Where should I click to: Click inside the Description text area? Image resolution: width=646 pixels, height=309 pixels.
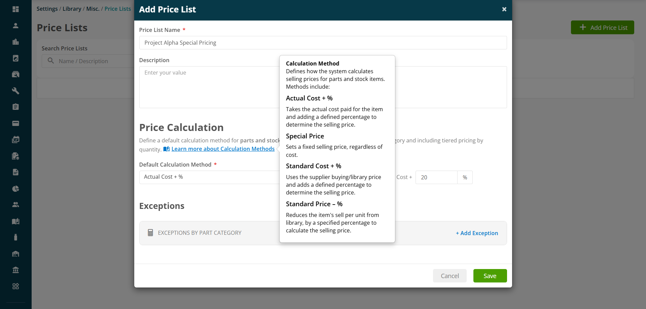click(323, 87)
